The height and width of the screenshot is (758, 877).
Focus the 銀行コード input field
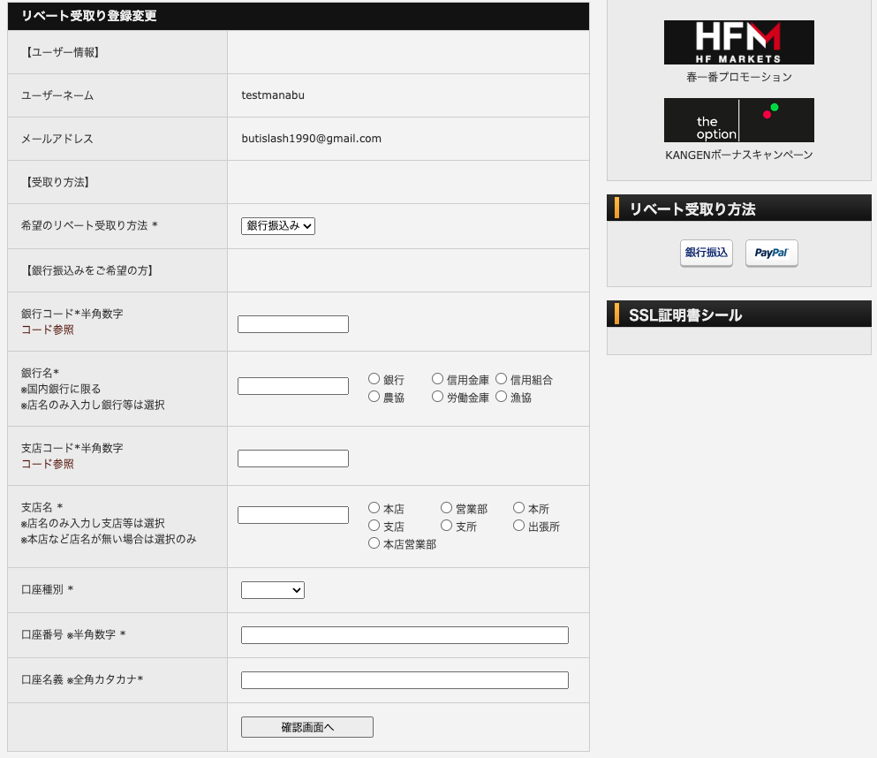click(292, 324)
